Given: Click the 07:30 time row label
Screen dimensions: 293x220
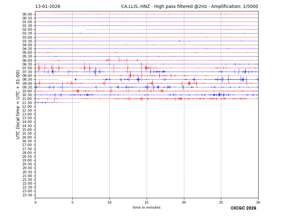Looking at the screenshot, I should 27,72.
